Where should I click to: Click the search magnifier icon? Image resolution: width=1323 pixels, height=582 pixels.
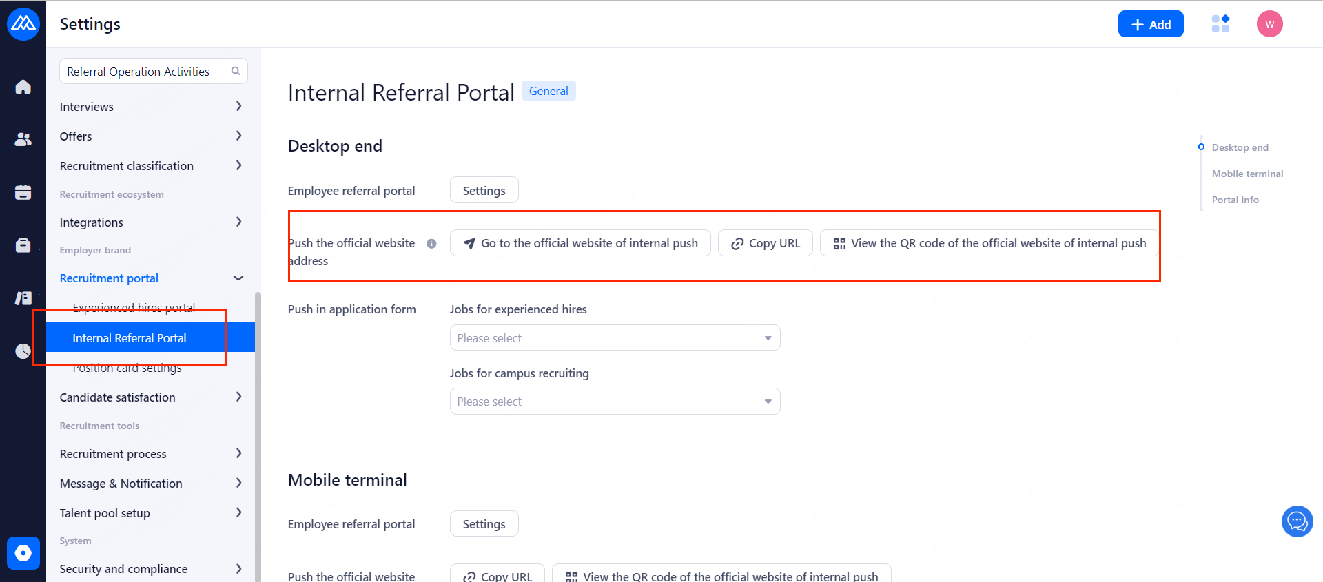click(236, 71)
